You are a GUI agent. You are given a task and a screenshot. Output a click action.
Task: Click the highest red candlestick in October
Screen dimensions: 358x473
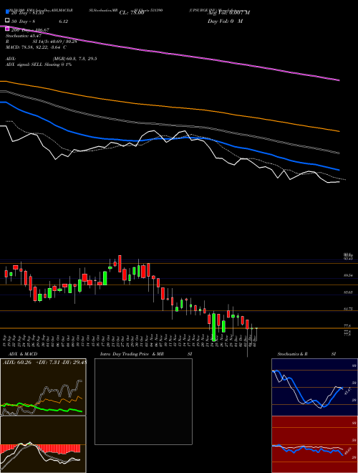(120, 263)
